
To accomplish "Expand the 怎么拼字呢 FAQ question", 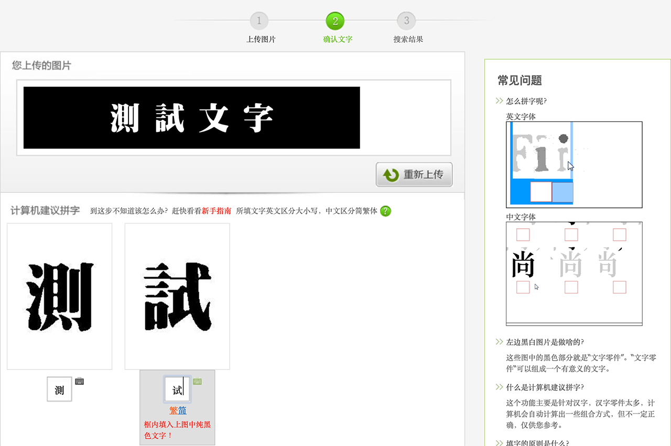I will coord(526,101).
